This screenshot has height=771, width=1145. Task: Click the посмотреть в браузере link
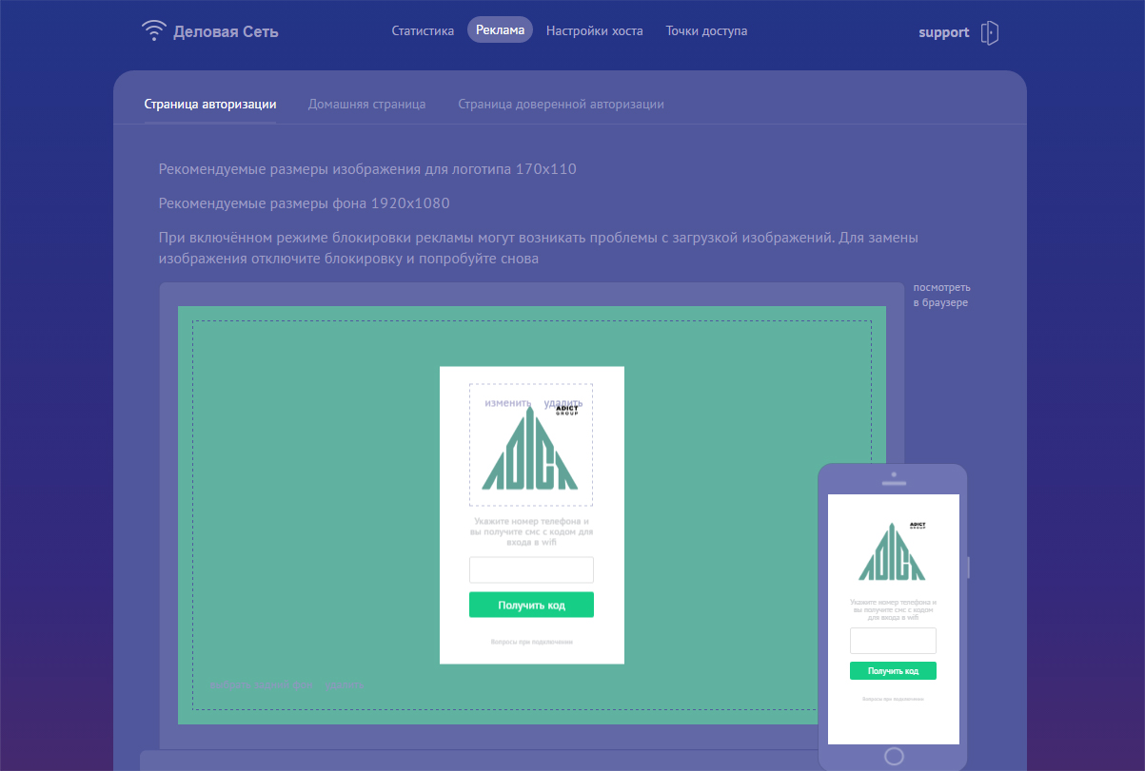(941, 295)
